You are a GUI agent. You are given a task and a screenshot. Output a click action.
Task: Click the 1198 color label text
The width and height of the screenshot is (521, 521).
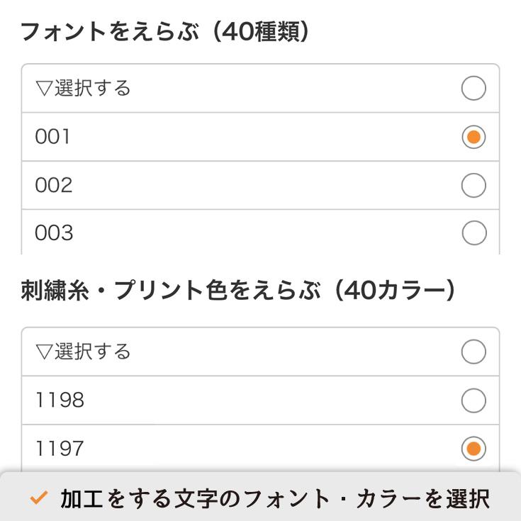[x=60, y=400]
